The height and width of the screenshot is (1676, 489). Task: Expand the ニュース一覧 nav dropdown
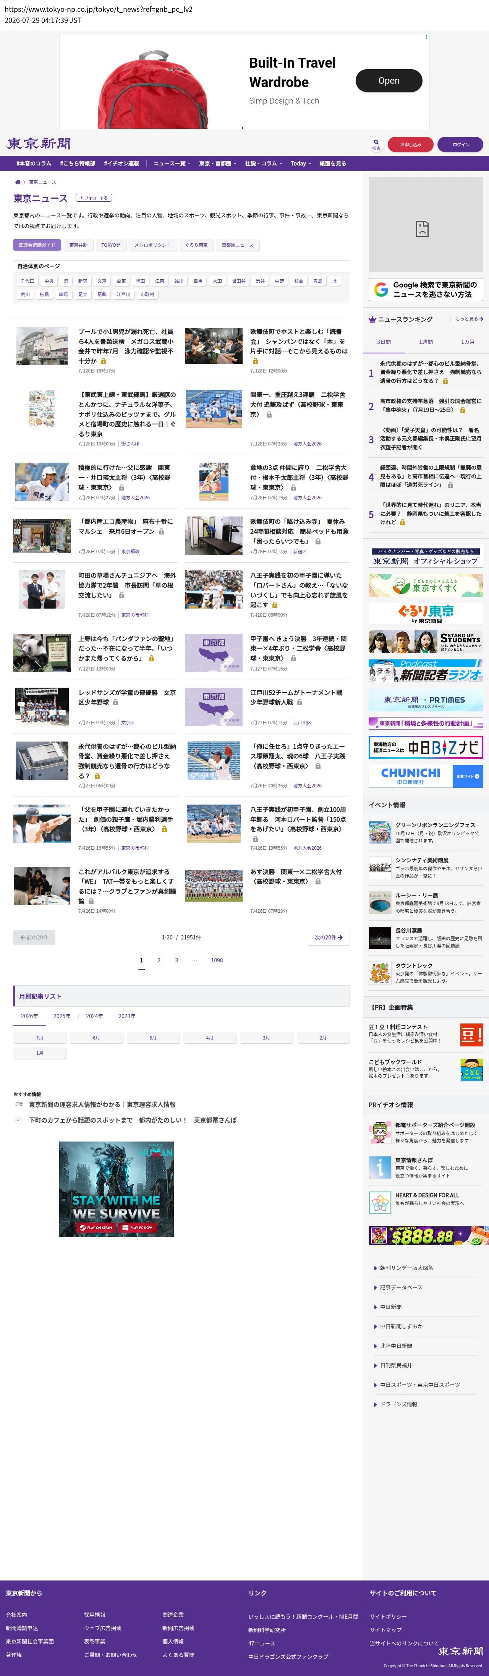172,163
